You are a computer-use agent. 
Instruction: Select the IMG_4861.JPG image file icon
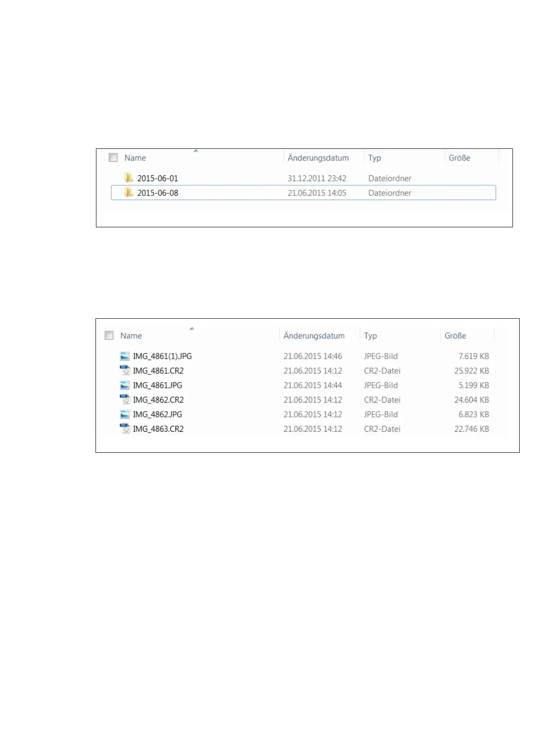pyautogui.click(x=125, y=386)
